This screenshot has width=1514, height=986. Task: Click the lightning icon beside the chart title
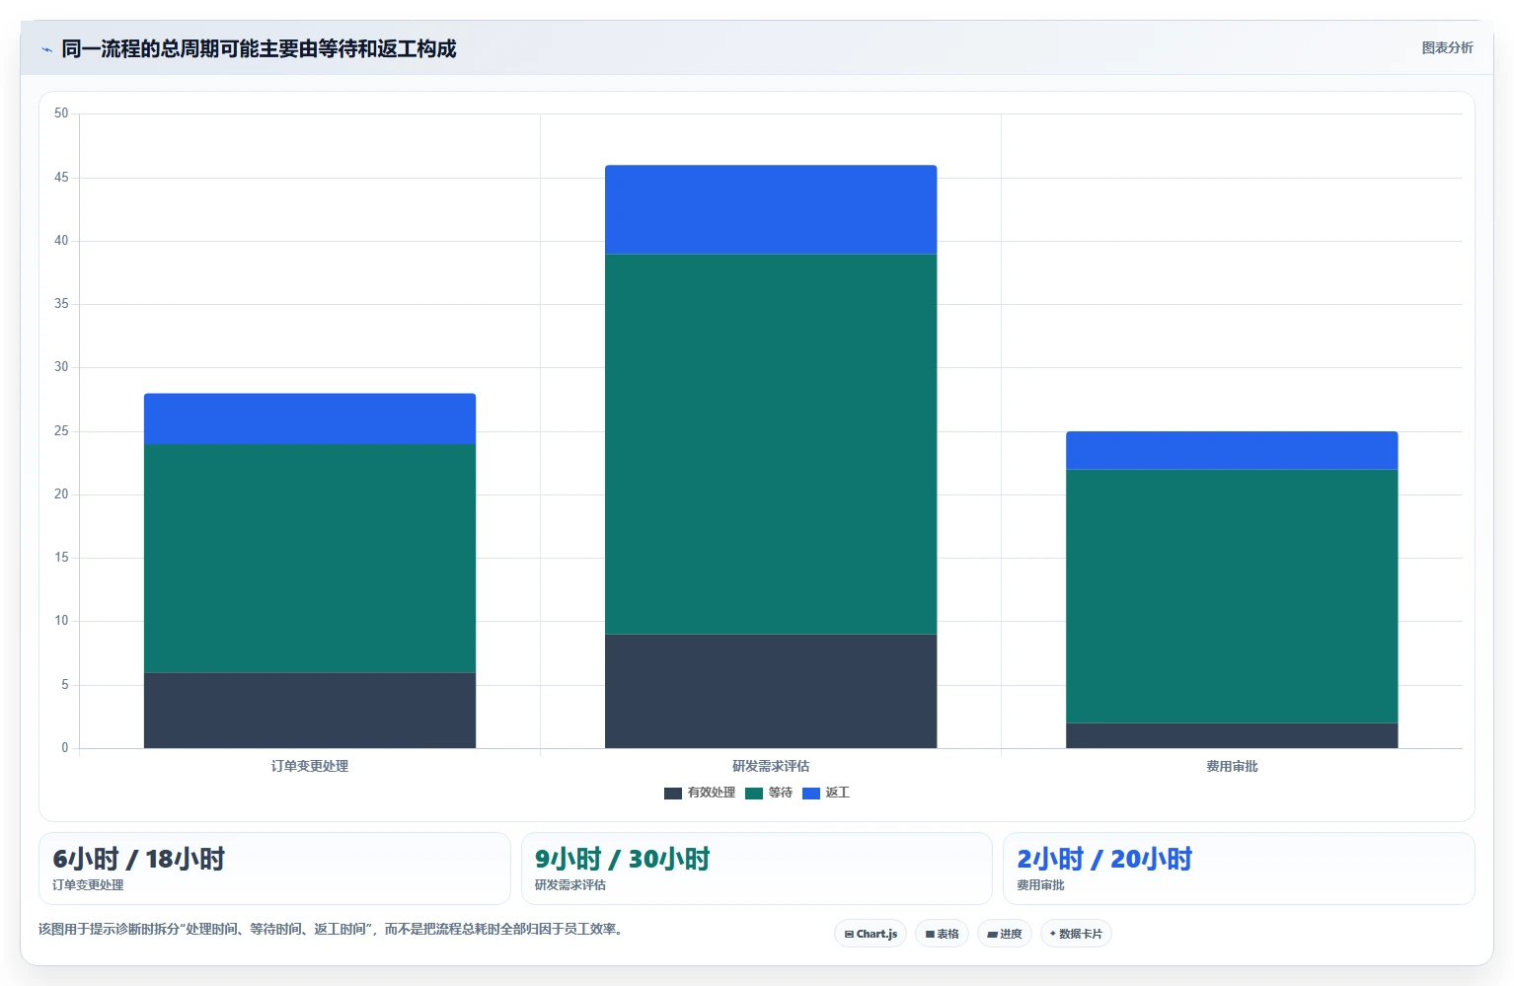point(46,49)
